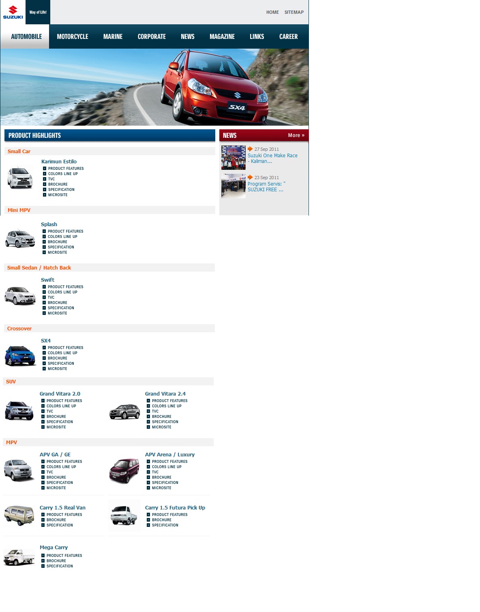This screenshot has height=612, width=480.
Task: Click the Suzuki logo
Action: coord(12,12)
